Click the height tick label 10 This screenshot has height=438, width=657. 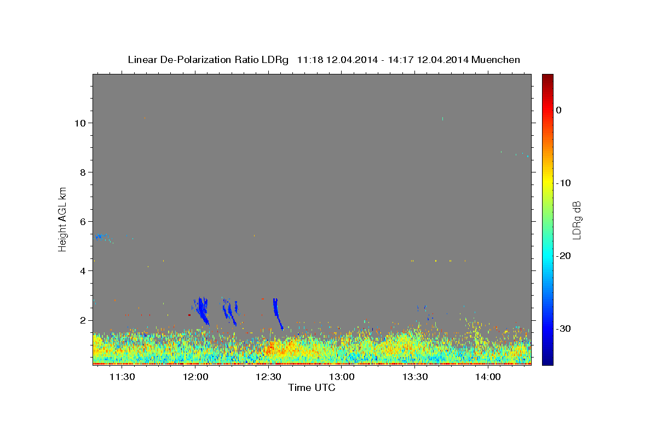point(79,123)
